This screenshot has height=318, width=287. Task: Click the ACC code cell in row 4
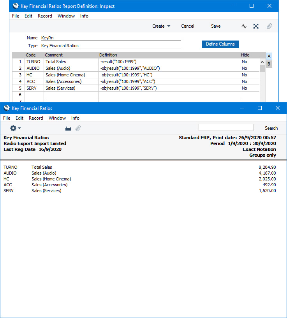tap(34, 81)
